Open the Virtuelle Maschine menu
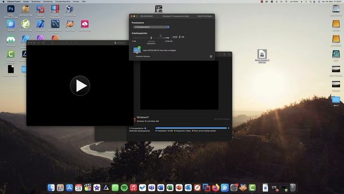Image resolution: width=344 pixels, height=194 pixels. click(63, 2)
